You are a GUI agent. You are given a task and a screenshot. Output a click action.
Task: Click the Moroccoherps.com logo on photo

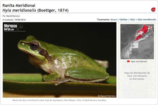pos(14,27)
